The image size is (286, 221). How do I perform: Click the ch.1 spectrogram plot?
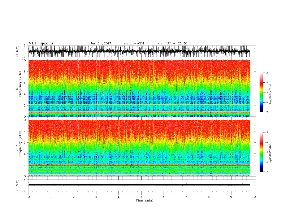139,88
